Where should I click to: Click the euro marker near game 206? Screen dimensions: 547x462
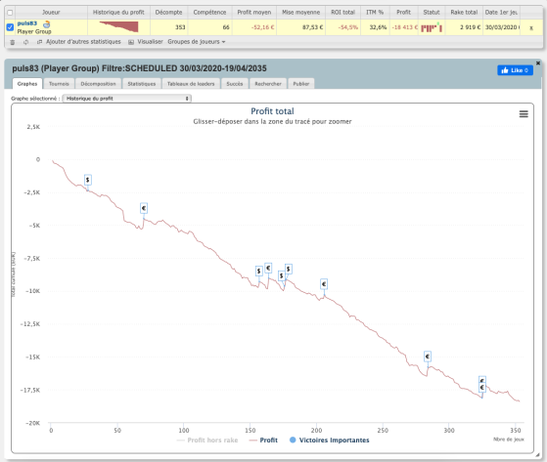pos(324,284)
